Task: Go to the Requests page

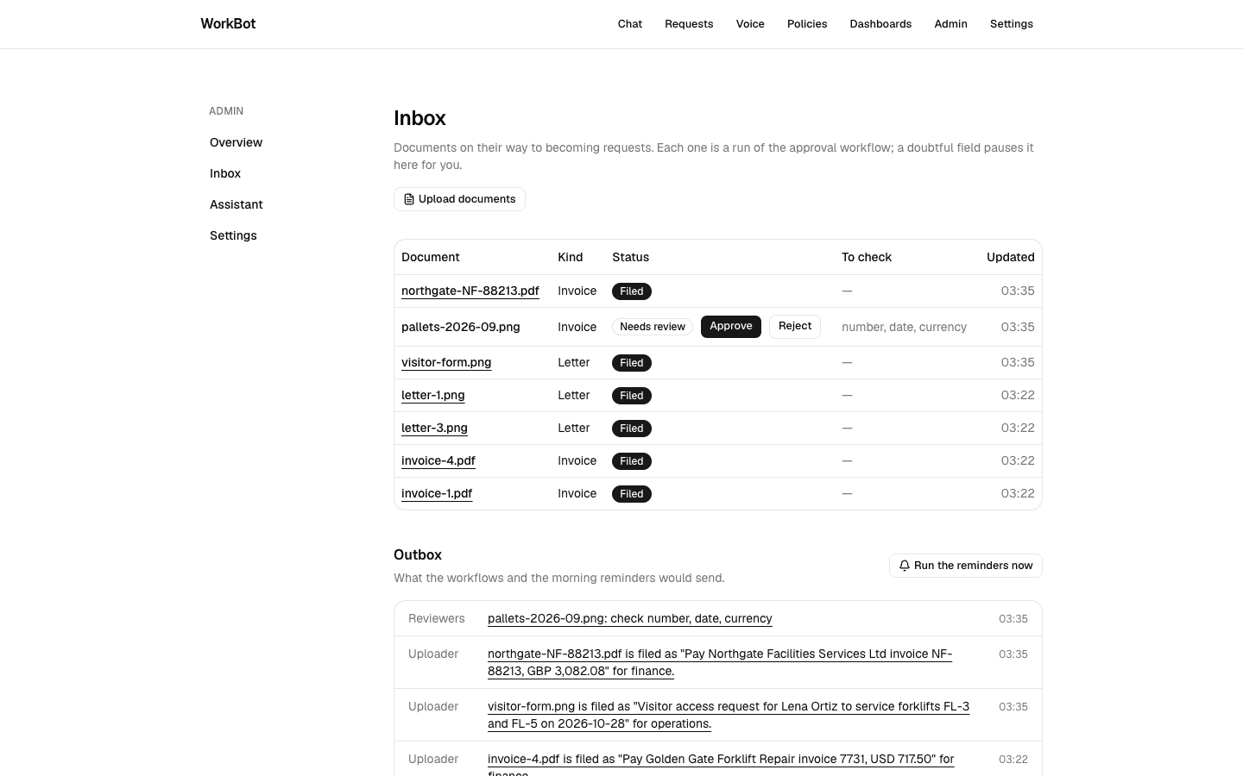Action: tap(689, 24)
